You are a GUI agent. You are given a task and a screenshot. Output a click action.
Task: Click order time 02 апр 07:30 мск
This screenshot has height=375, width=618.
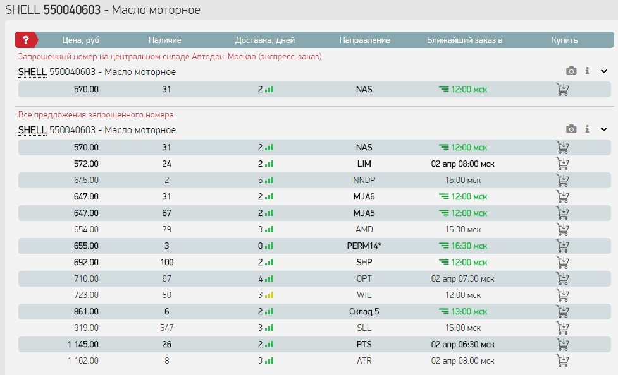point(463,278)
